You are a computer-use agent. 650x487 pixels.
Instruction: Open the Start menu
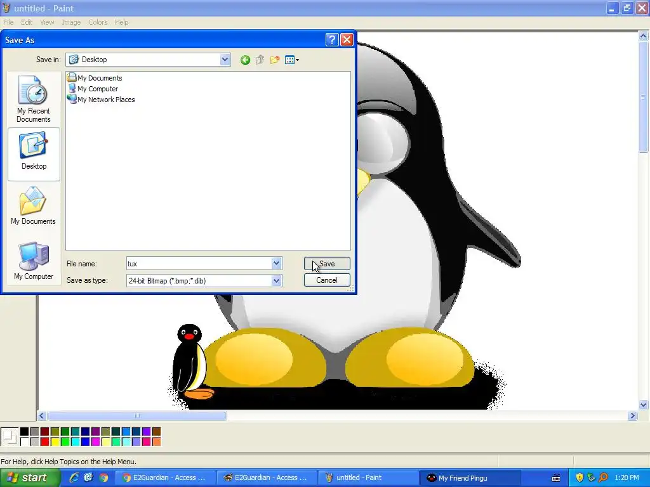[29, 477]
